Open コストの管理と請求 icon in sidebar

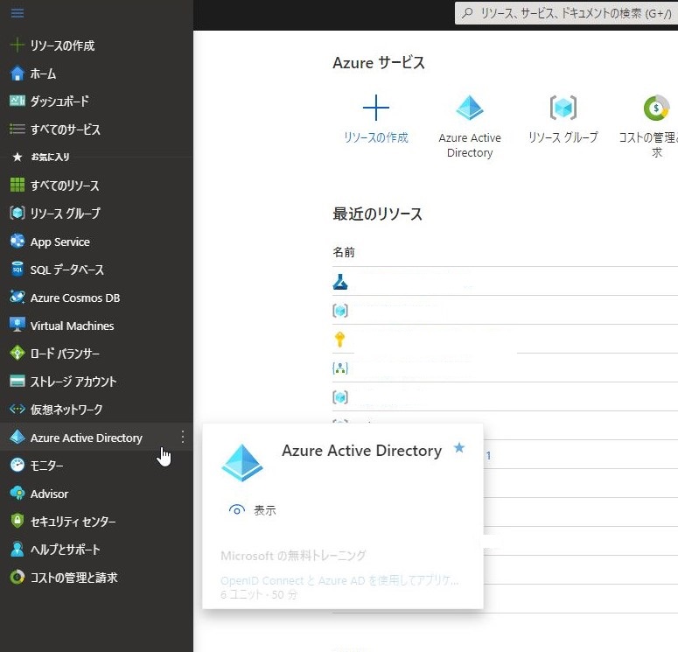tap(17, 577)
